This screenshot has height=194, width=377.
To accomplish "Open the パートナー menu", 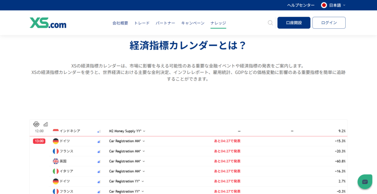I will pos(165,23).
